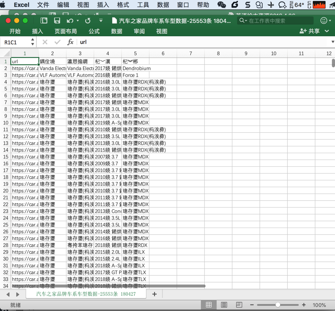This screenshot has height=311, width=335.
Task: Select all cells using the corner triangle
Action: coord(7,54)
